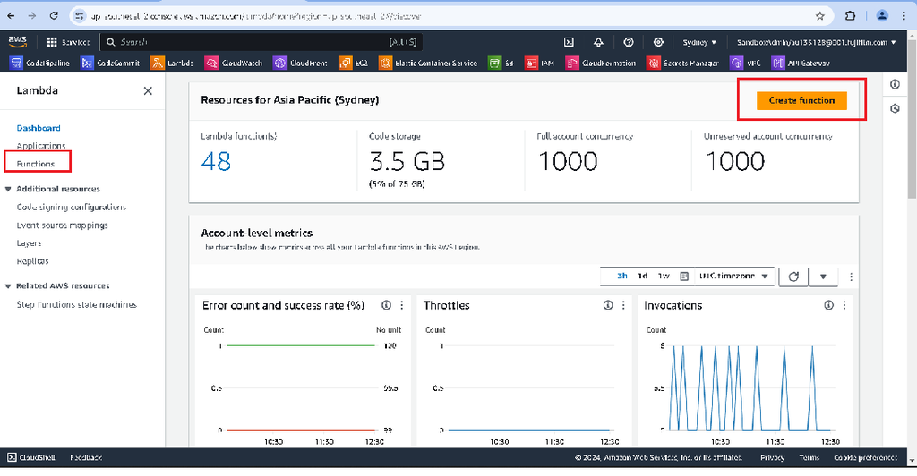This screenshot has width=917, height=476.
Task: Collapse the Additional resources section
Action: tap(8, 189)
